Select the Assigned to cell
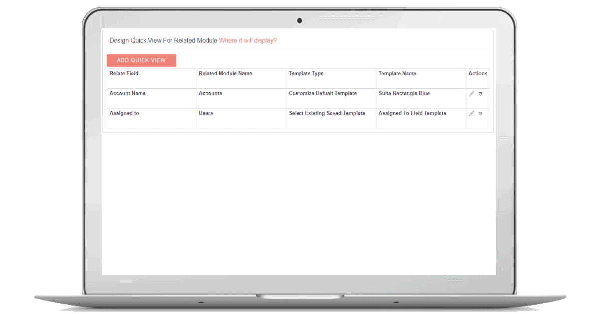Image resolution: width=599 pixels, height=314 pixels. click(x=124, y=114)
